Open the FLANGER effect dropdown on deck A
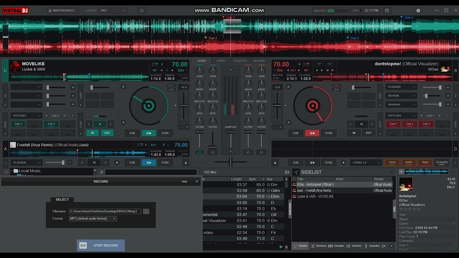The image size is (459, 258). tap(27, 163)
